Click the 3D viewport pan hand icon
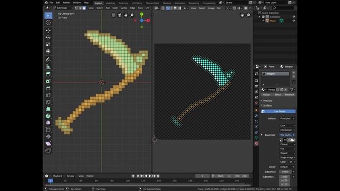The image size is (340, 191). (x=126, y=15)
